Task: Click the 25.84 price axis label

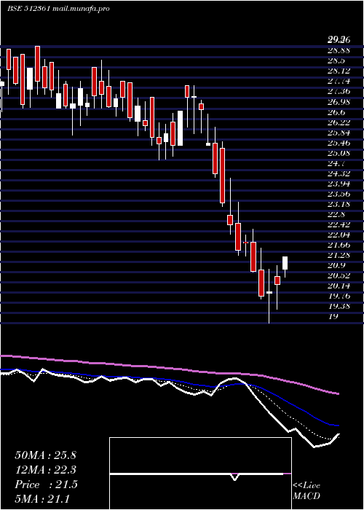Action: coord(339,133)
